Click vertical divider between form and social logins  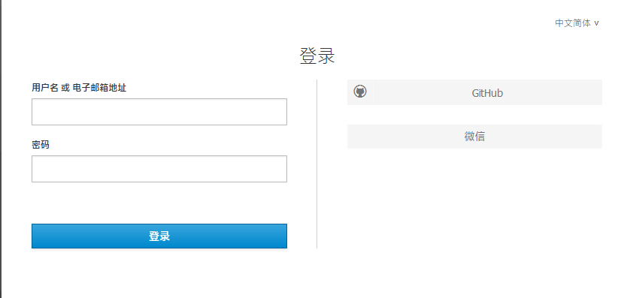coord(317,164)
